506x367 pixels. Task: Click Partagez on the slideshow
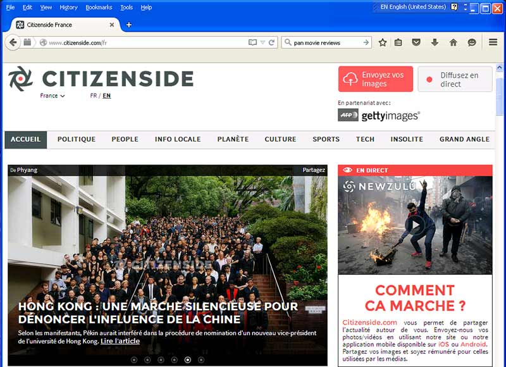pos(314,170)
